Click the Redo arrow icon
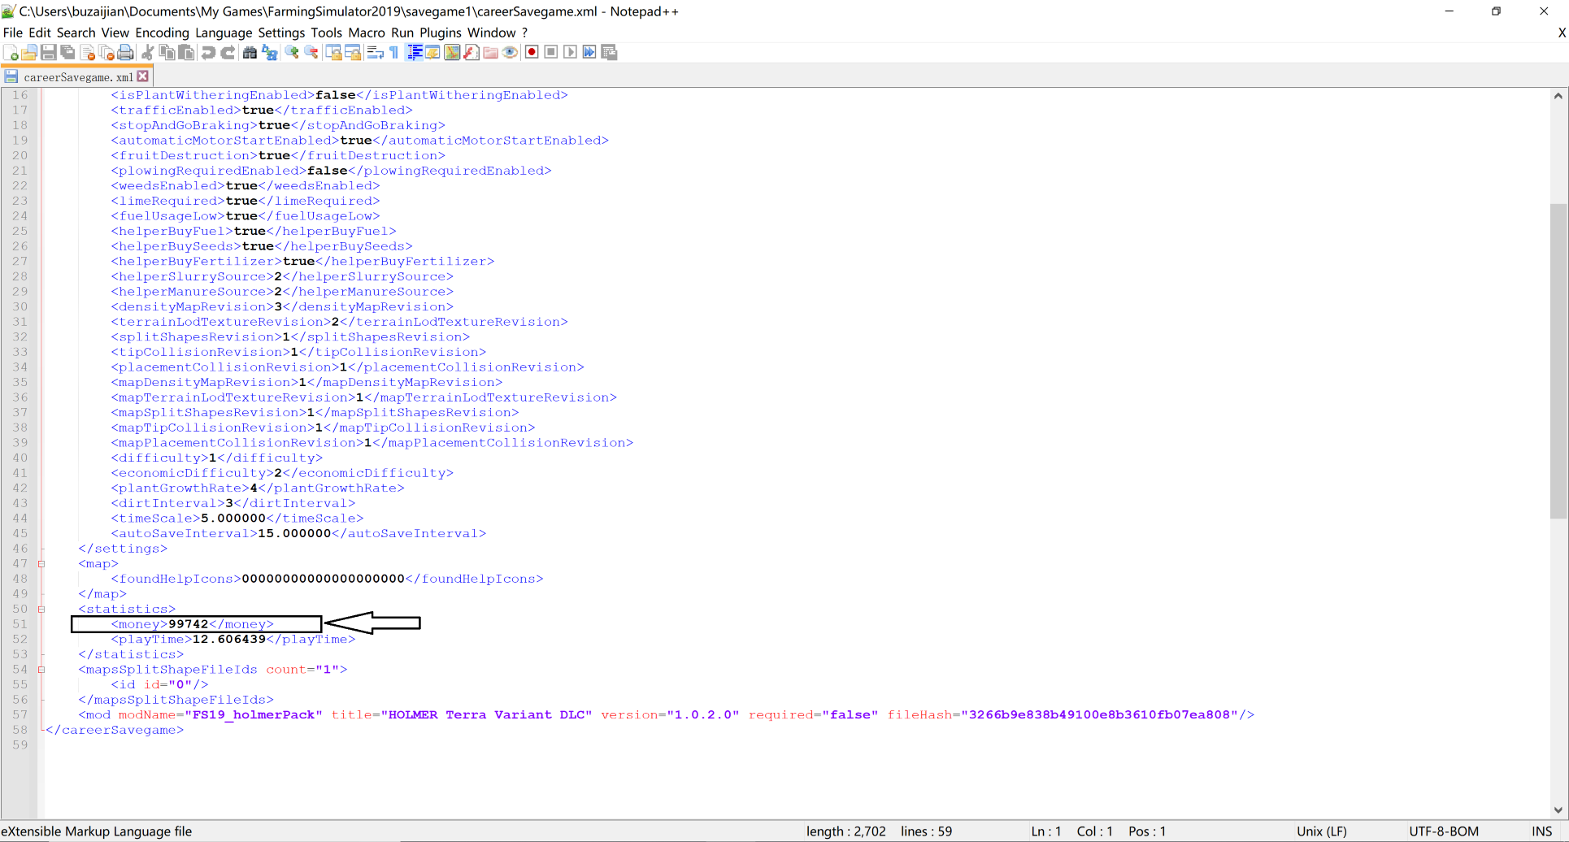The image size is (1569, 842). (x=228, y=53)
